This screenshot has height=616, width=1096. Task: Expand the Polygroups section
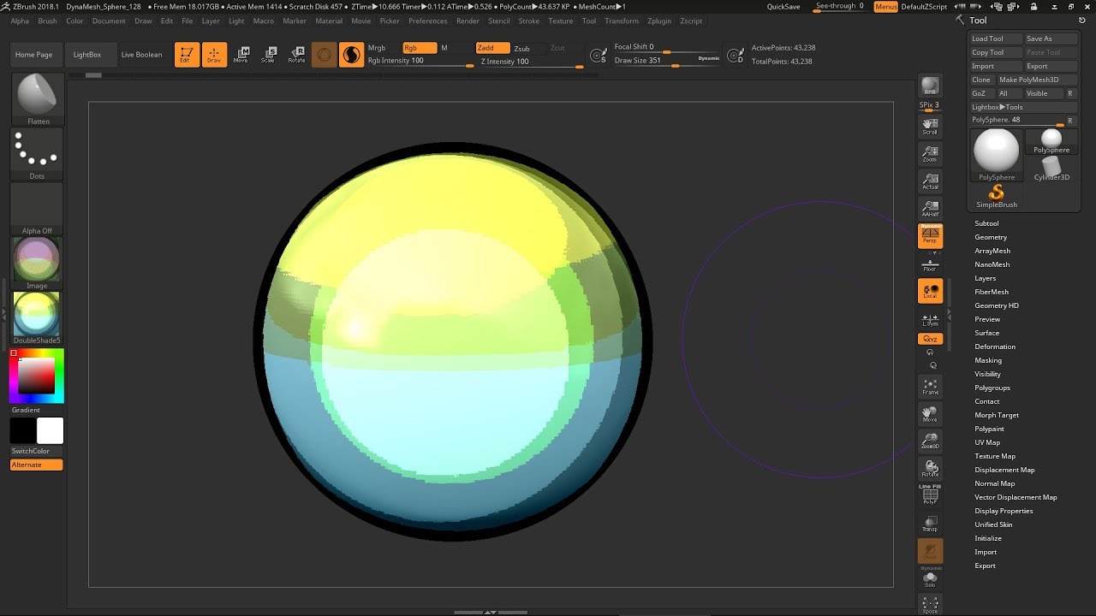click(992, 388)
